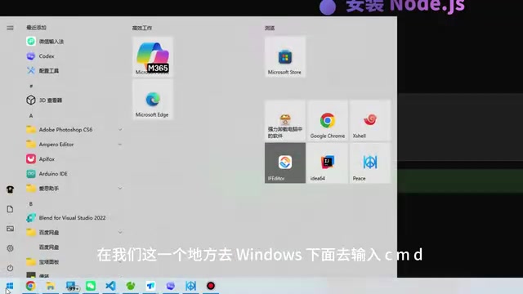Viewport: 523px width, 294px height.
Task: Open Visual Studio Code from the taskbar
Action: pos(110,286)
